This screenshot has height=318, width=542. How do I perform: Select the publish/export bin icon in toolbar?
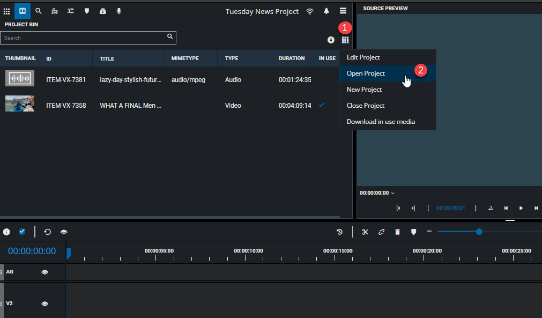102,11
